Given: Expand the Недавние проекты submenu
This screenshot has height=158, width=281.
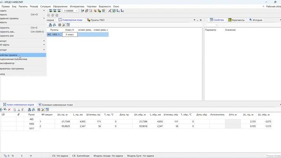Looking at the screenshot, I should coord(23,18).
